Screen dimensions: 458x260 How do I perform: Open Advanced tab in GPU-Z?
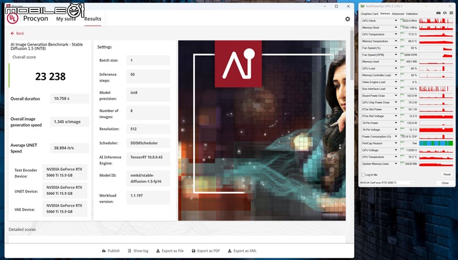(398, 13)
